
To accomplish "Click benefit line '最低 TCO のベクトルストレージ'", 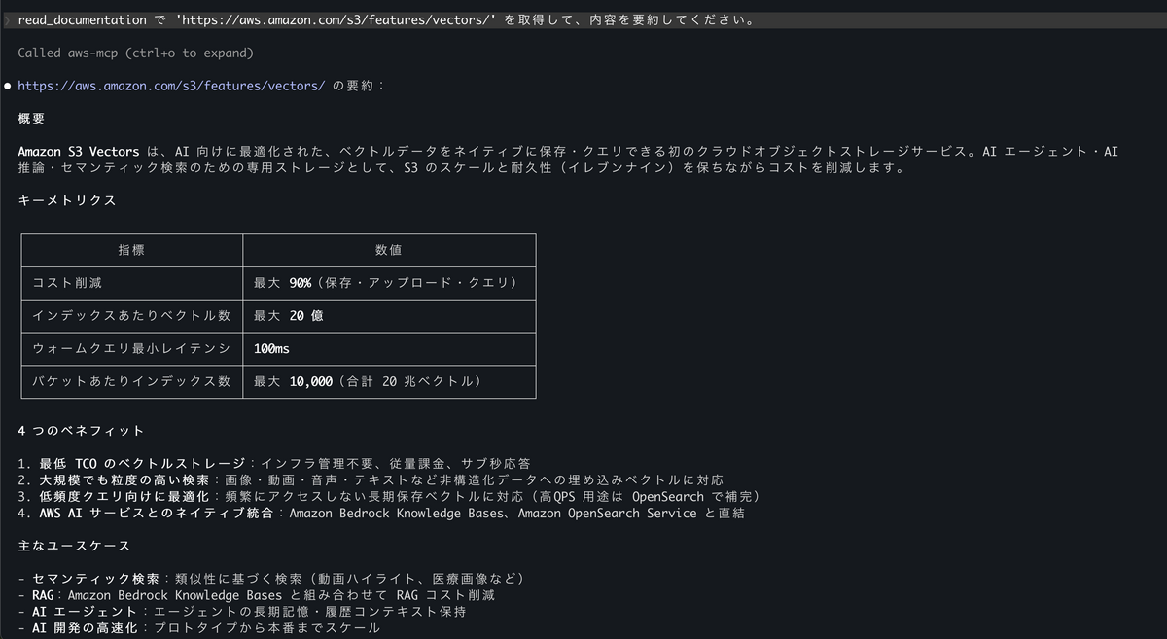I will coord(275,464).
